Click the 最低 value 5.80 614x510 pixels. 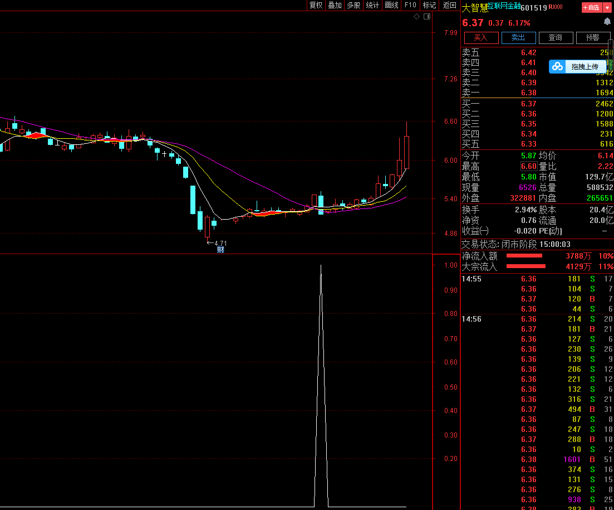pyautogui.click(x=529, y=177)
